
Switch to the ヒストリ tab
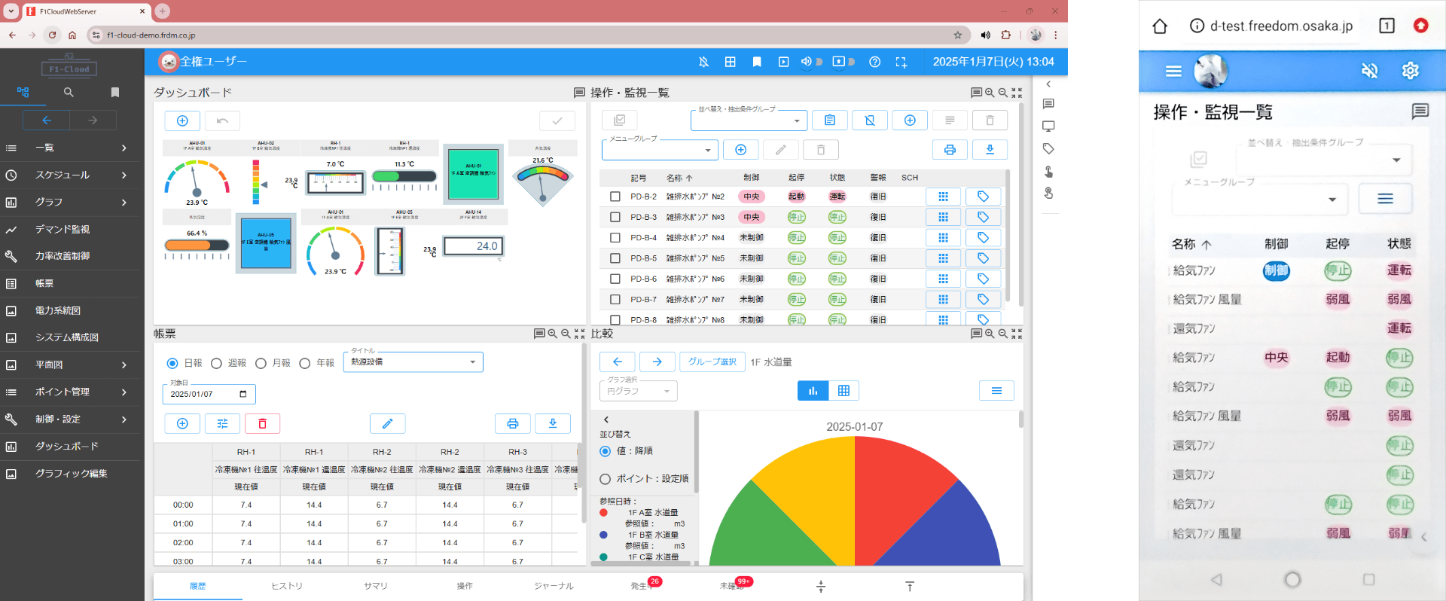[287, 586]
